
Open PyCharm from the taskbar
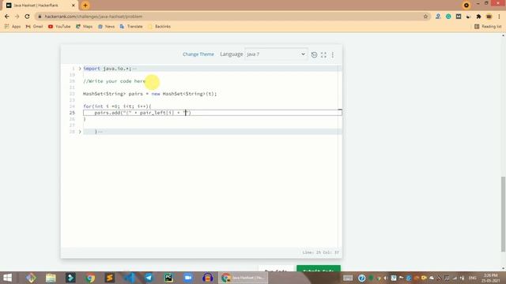coord(168,278)
